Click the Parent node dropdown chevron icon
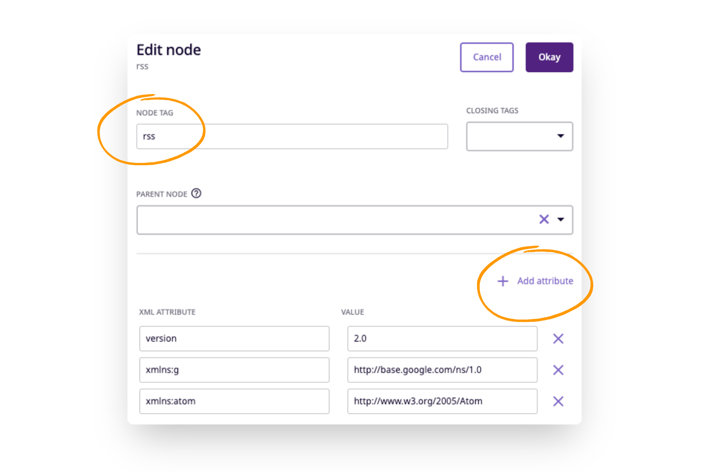Screen dimensions: 709x473 tap(561, 219)
